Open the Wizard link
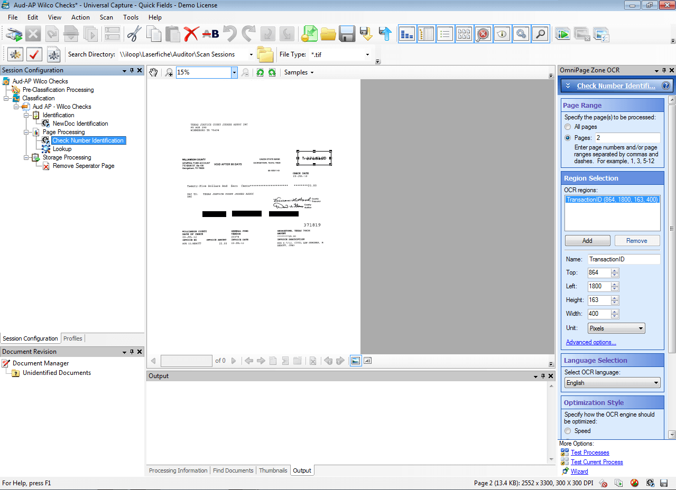This screenshot has height=490, width=676. (x=579, y=472)
